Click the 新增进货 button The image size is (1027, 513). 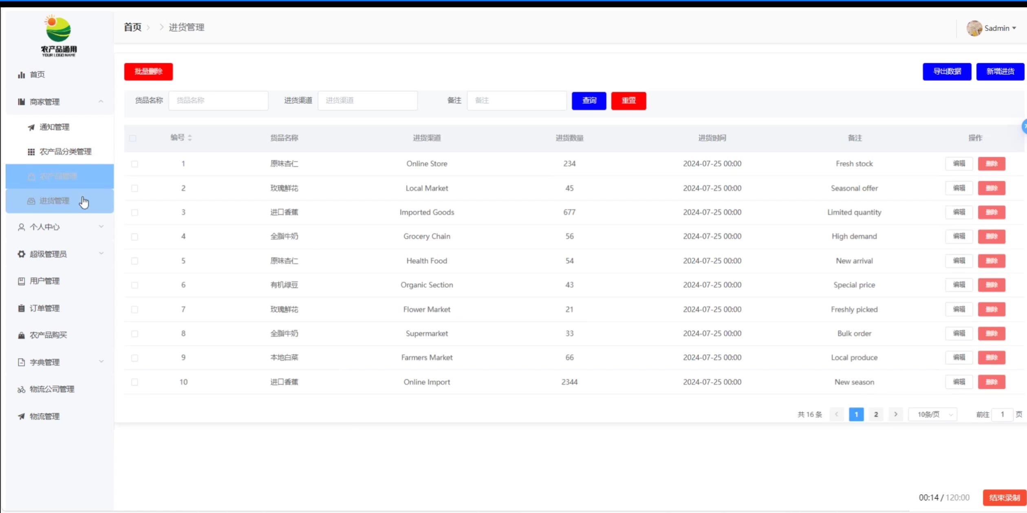1000,72
